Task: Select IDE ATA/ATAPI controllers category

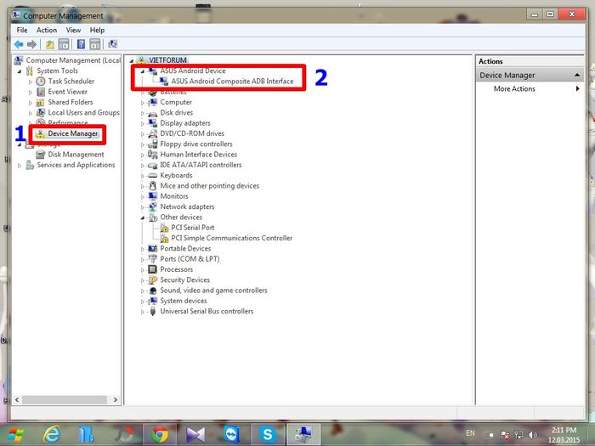Action: [201, 165]
